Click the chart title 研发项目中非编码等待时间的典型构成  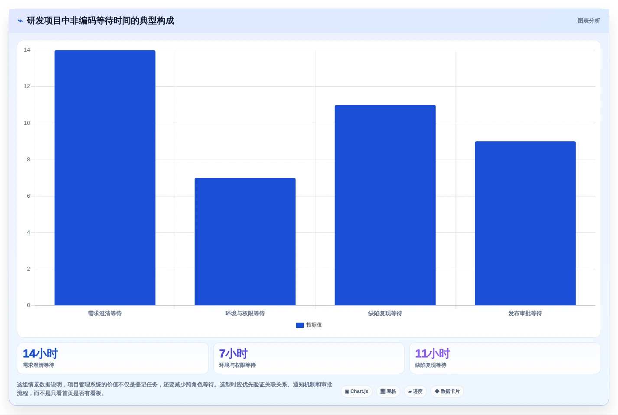[x=101, y=21]
